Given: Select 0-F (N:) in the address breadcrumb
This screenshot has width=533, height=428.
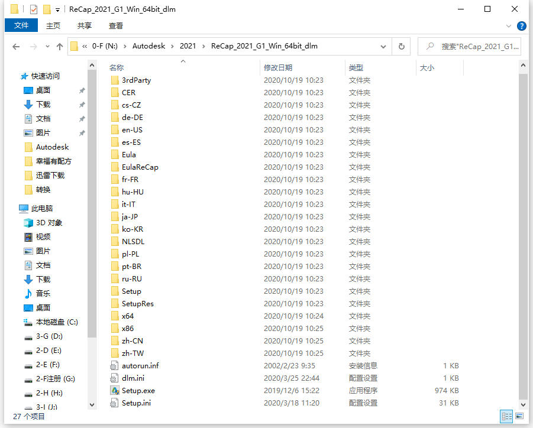Looking at the screenshot, I should coord(105,46).
